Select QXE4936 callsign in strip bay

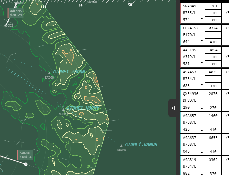tap(190, 94)
